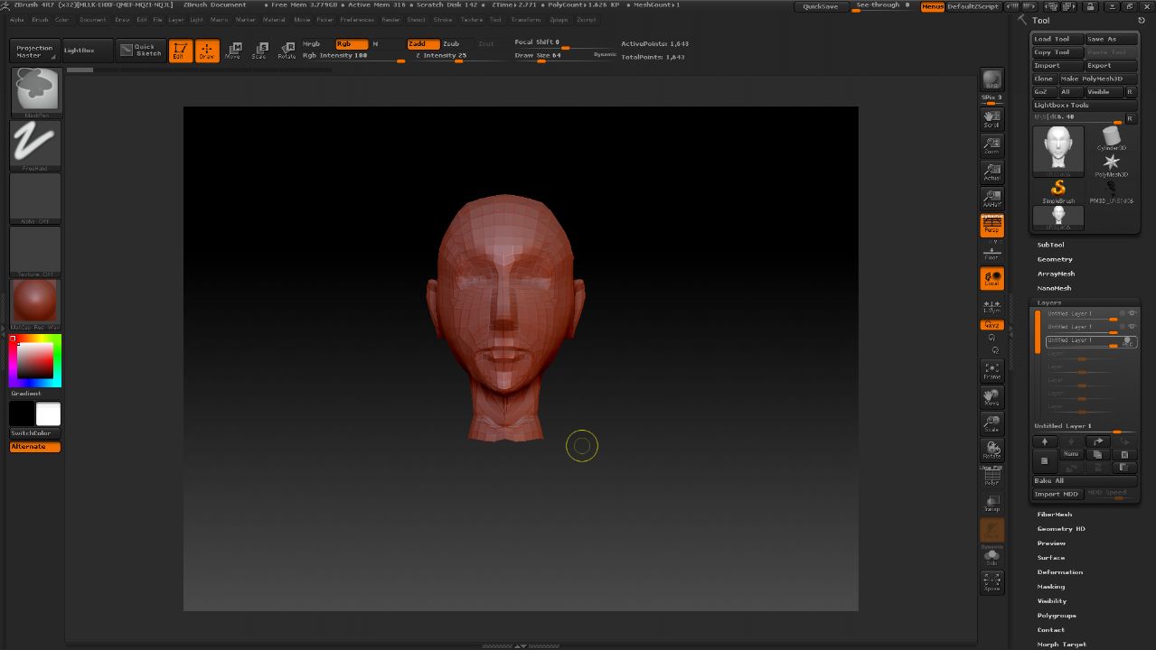Viewport: 1156px width, 650px height.
Task: Activate Draw mode in top shelf
Action: tap(207, 51)
